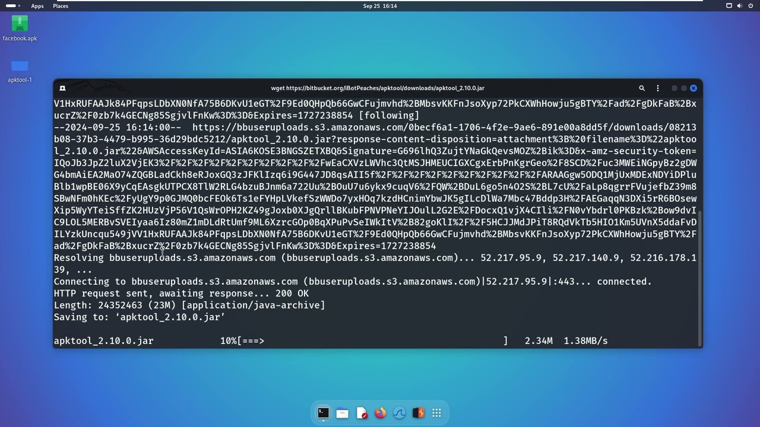This screenshot has height=427, width=760.
Task: Launch Terminal from the dock
Action: tap(323, 413)
